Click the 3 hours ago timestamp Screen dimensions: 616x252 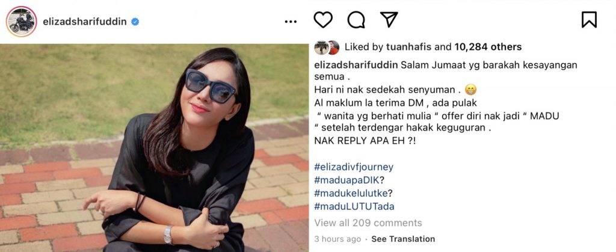(337, 239)
